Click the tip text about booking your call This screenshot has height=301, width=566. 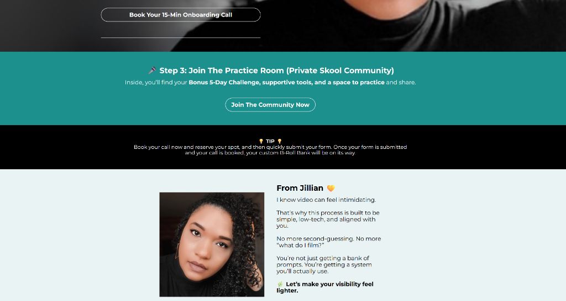[x=270, y=150]
